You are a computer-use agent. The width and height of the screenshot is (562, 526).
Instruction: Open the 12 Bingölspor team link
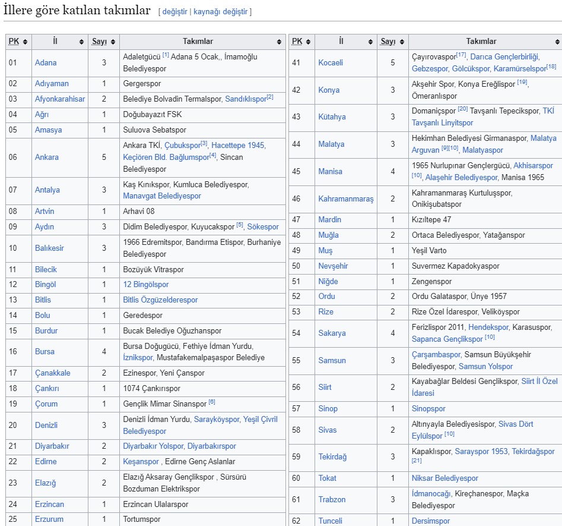(x=146, y=285)
